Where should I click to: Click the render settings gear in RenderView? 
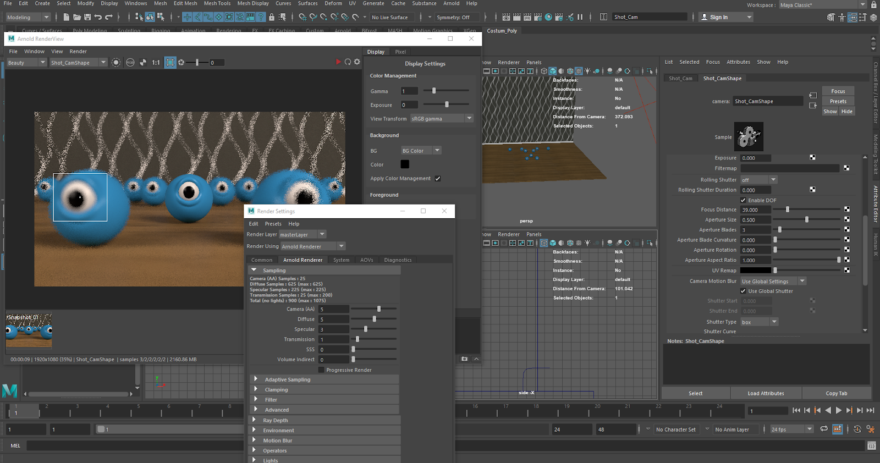click(357, 62)
